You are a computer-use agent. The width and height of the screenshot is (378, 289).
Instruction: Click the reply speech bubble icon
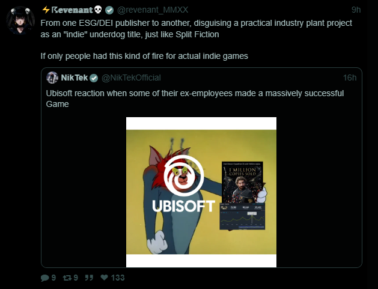(45, 278)
